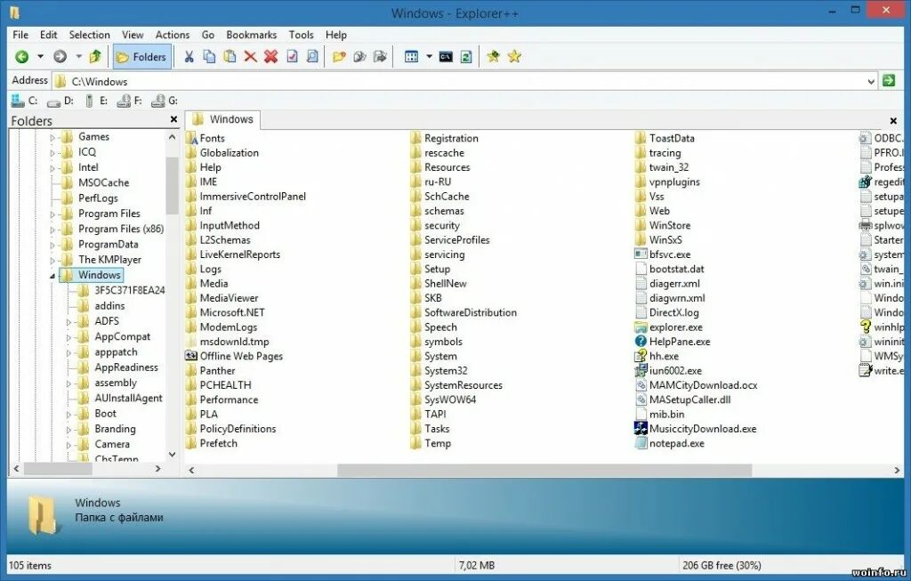The width and height of the screenshot is (911, 581).
Task: Open the Back history dropdown arrow
Action: click(x=40, y=56)
